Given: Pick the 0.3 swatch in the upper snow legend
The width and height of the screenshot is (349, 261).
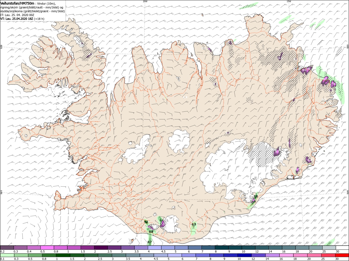Looking at the screenshot, I should [x=20, y=248].
